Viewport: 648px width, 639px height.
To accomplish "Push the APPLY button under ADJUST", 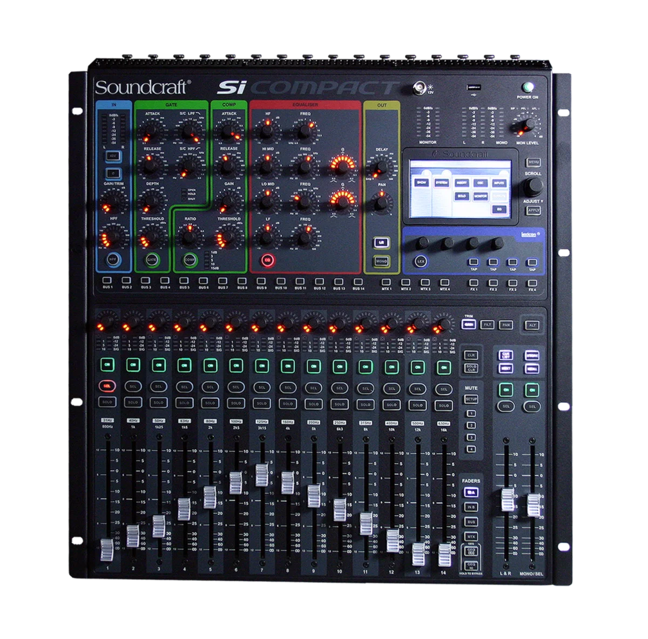I will (534, 210).
